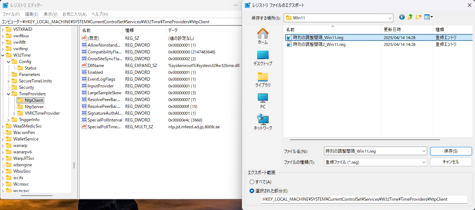Open the ファイル(F) menu

click(11, 14)
